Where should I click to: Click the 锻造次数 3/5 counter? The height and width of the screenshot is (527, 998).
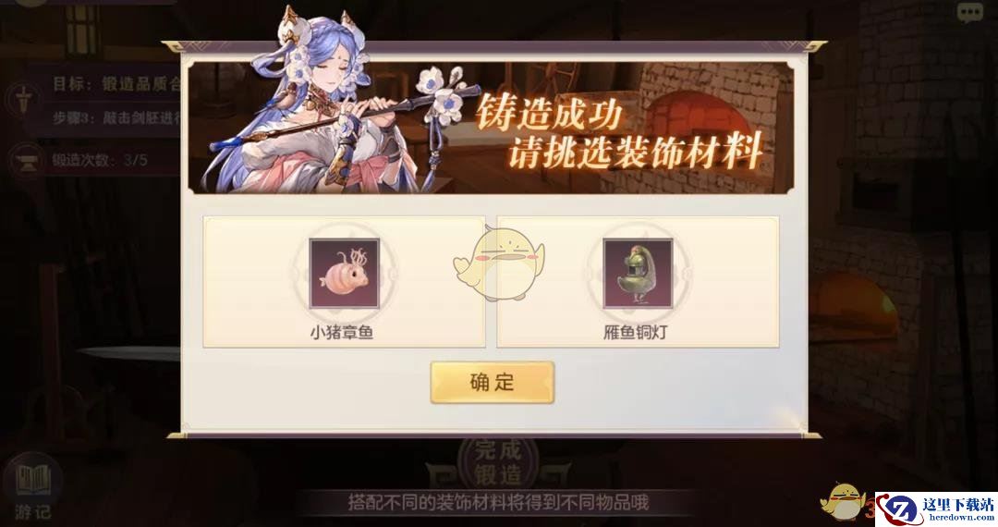(99, 160)
